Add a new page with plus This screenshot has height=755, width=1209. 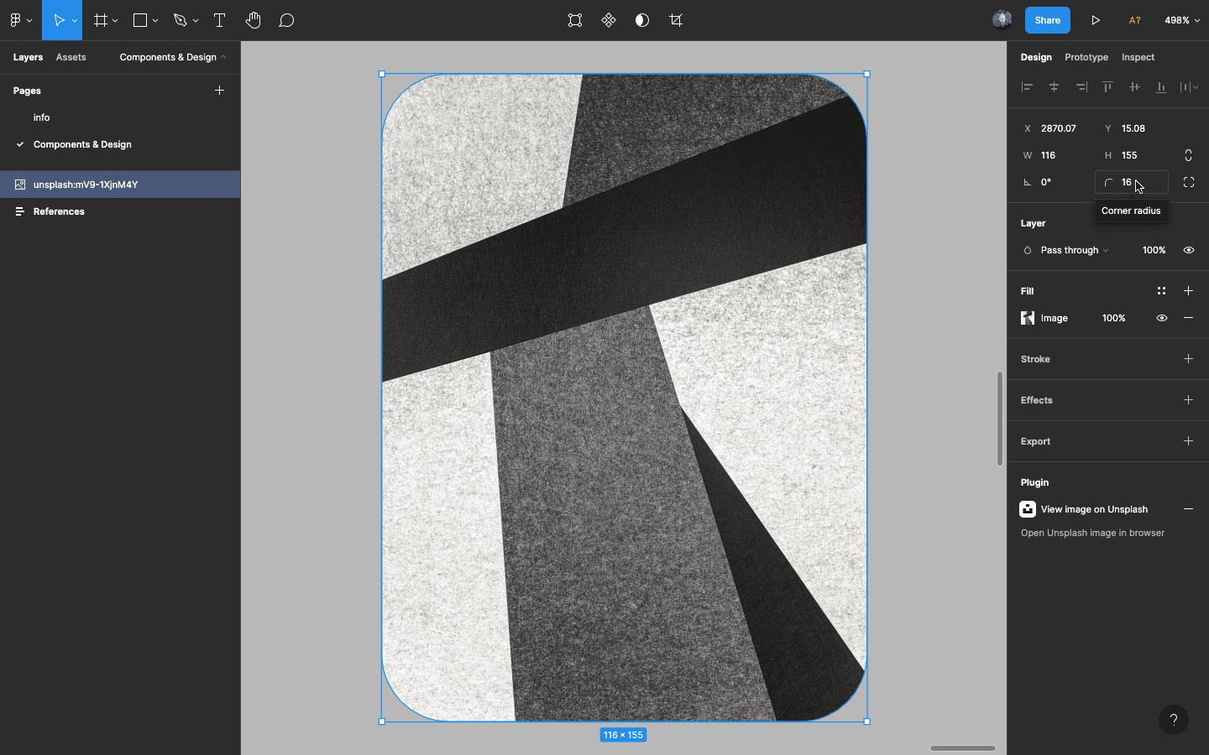click(219, 91)
